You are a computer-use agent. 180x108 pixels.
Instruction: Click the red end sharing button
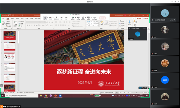[102, 18]
